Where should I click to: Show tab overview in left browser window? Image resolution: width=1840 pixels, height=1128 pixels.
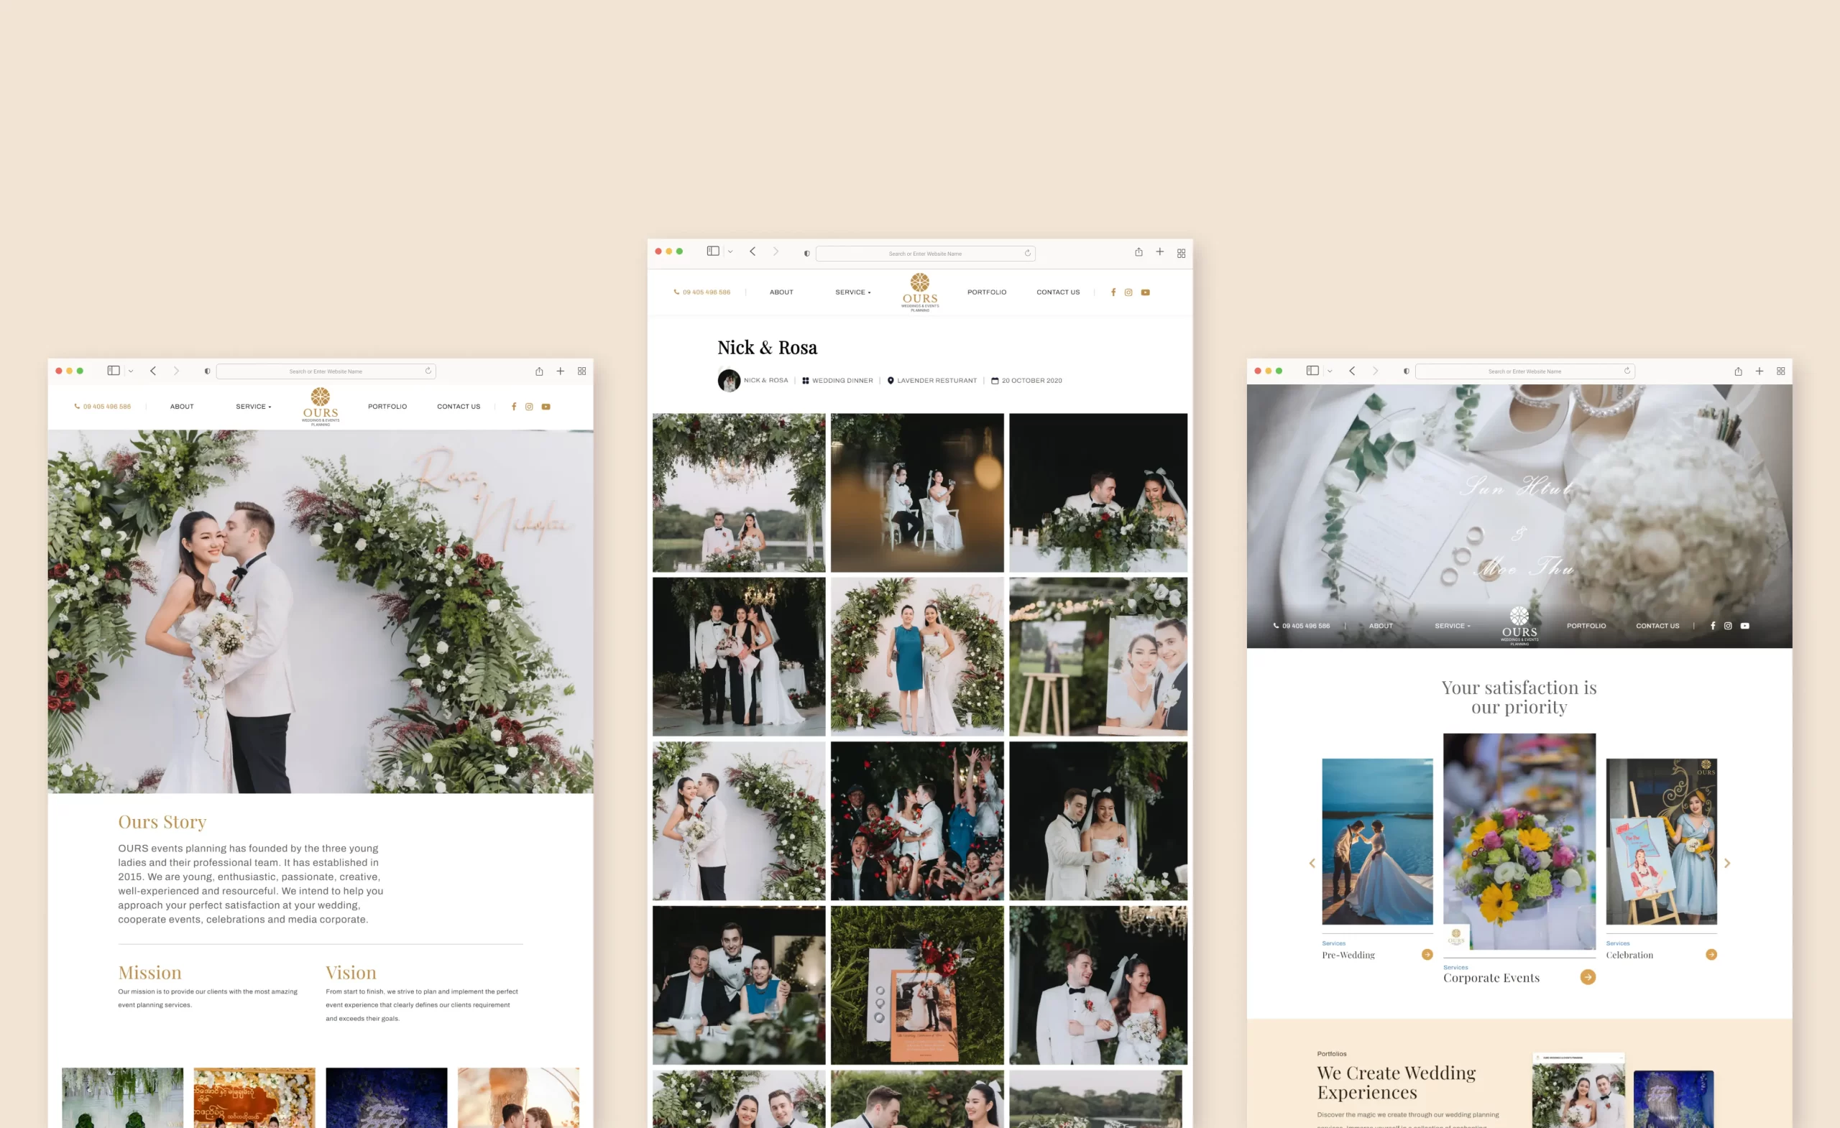tap(581, 371)
